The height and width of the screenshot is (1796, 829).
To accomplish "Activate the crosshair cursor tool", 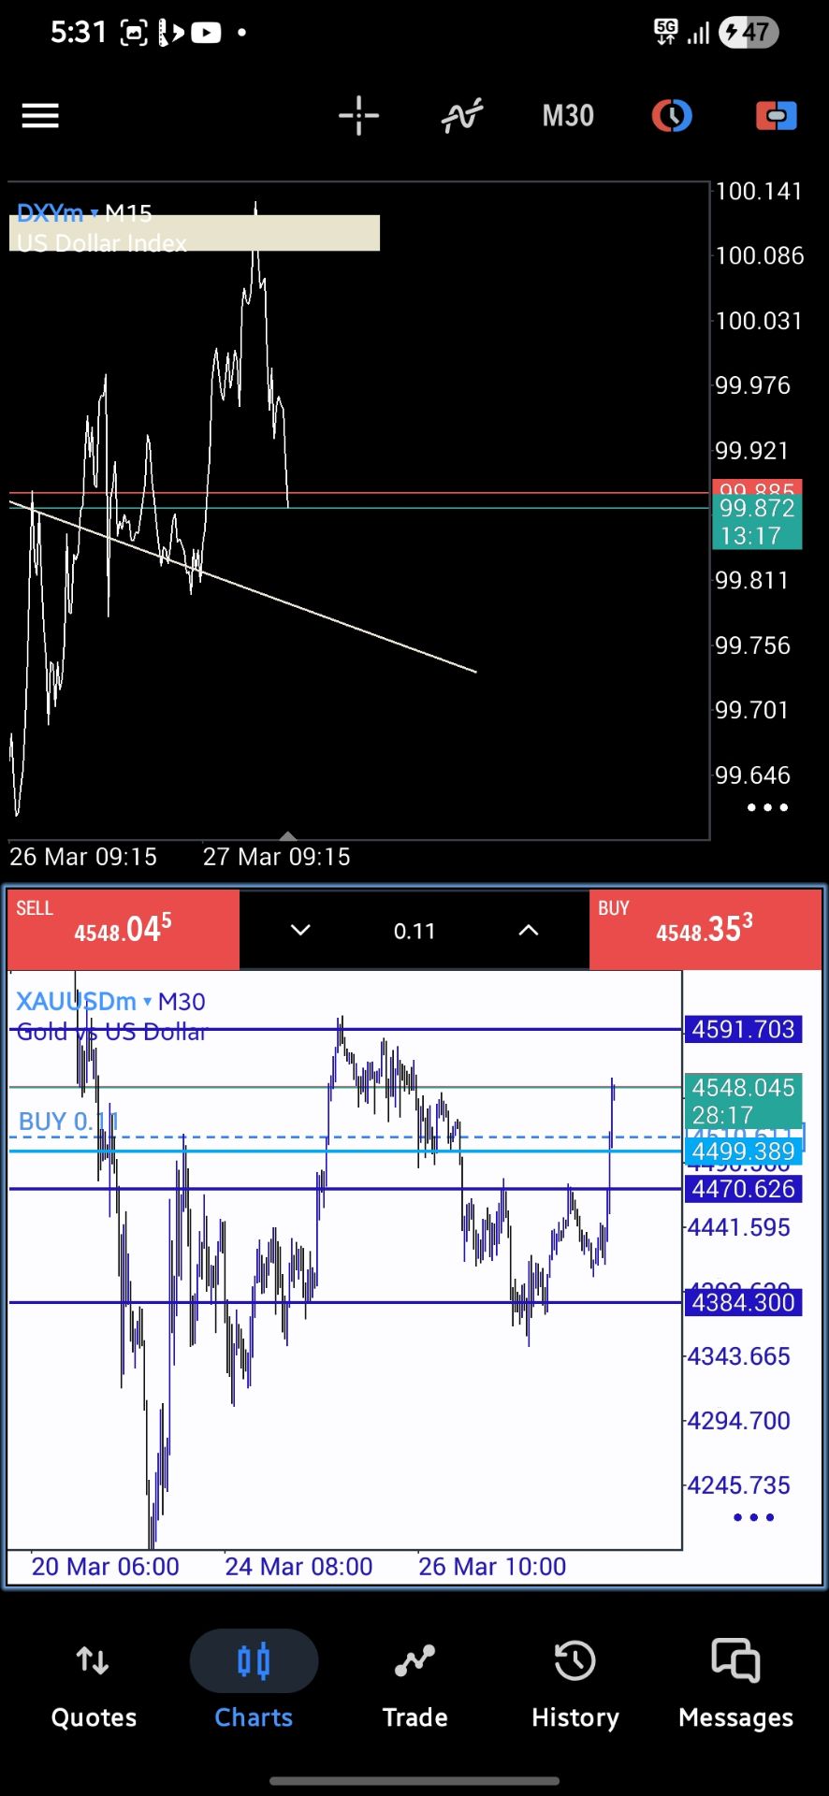I will click(x=358, y=116).
